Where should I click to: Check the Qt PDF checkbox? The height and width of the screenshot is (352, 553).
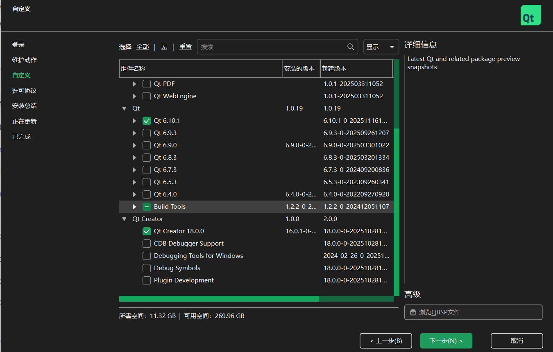[x=147, y=84]
